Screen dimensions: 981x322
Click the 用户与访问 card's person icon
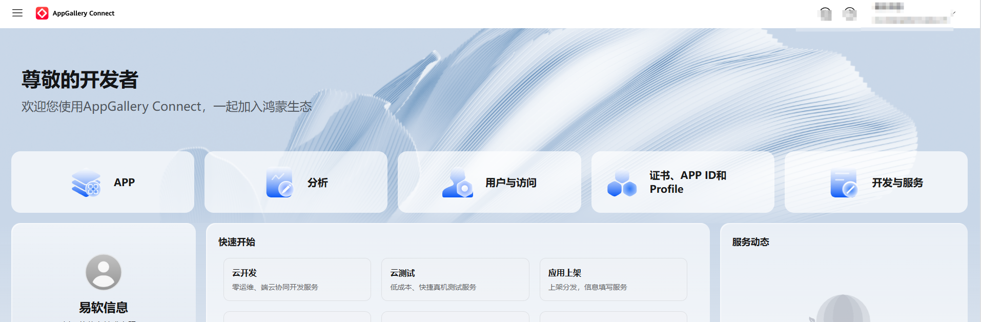point(458,183)
